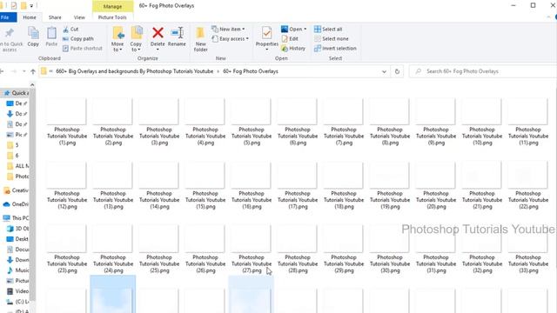Open Music folder in sidebar
The image size is (557, 313).
click(x=18, y=270)
